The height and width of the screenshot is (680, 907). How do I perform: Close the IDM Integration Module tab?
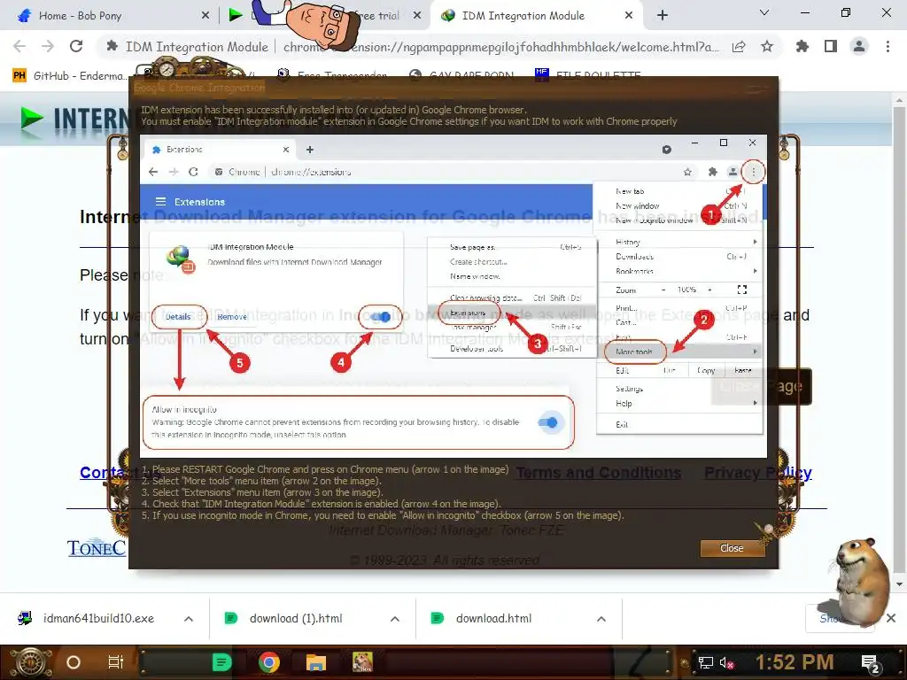click(629, 16)
